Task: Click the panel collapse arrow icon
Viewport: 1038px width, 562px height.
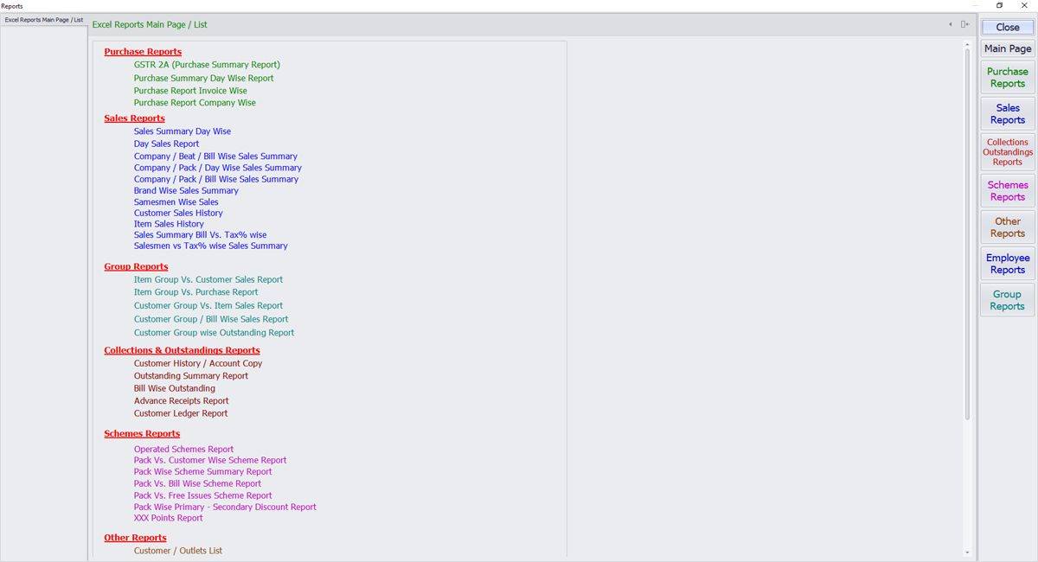Action: [951, 24]
